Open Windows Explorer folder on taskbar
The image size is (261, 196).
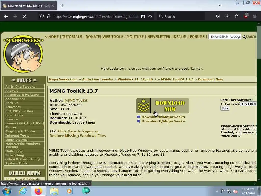coord(54,191)
